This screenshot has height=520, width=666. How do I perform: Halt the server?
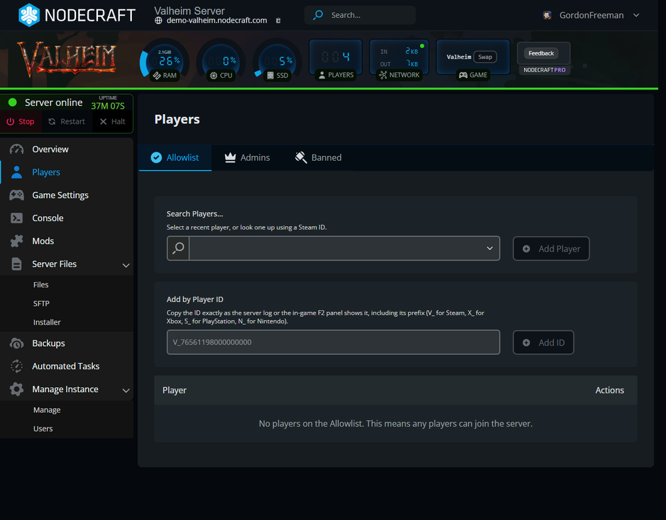coord(113,121)
